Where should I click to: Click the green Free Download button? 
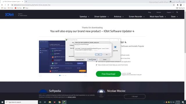click(x=108, y=74)
